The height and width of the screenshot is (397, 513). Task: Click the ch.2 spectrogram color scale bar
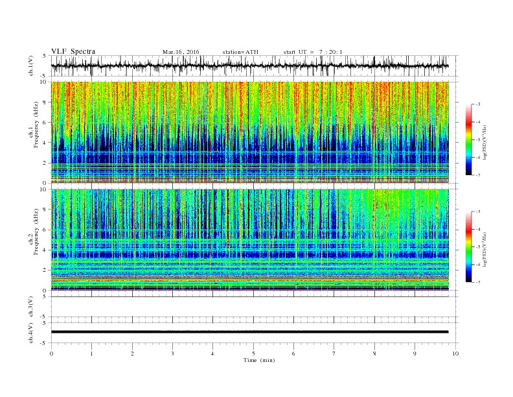(468, 247)
